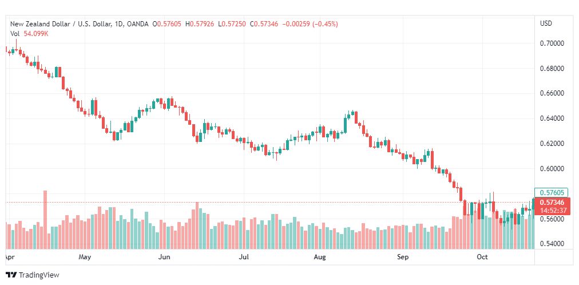Click the tallest red volume bar in April
This screenshot has height=285, width=579.
[45, 220]
